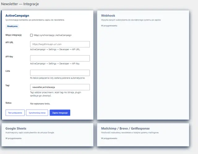The height and width of the screenshot is (154, 198).
Task: Click the 'Włącz integrację' row label
Action: [x=14, y=35]
